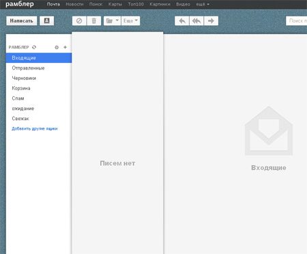Click the Forward arrow icon
Screen dimensions: 307x254
211,20
